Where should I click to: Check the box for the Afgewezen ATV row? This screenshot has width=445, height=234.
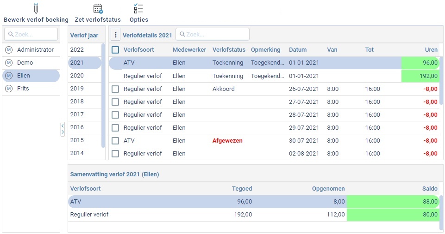(115, 141)
